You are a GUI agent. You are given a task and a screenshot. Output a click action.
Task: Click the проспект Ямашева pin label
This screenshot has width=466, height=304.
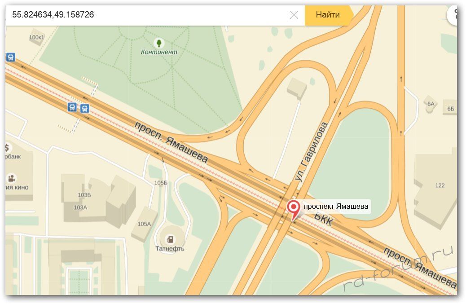click(336, 207)
